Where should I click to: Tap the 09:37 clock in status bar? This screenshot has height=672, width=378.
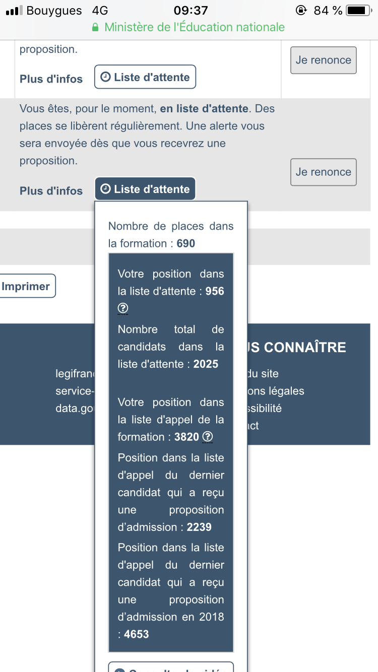coord(191,10)
